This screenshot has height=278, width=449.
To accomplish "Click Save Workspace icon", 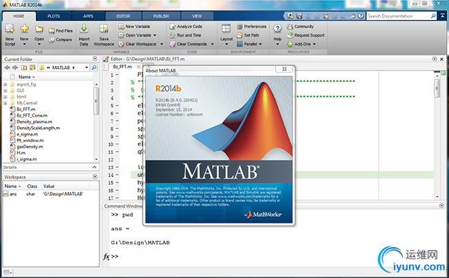I will coord(104,28).
